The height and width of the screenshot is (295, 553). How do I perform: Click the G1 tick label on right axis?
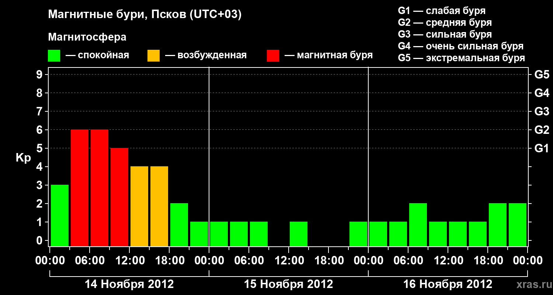pyautogui.click(x=542, y=148)
